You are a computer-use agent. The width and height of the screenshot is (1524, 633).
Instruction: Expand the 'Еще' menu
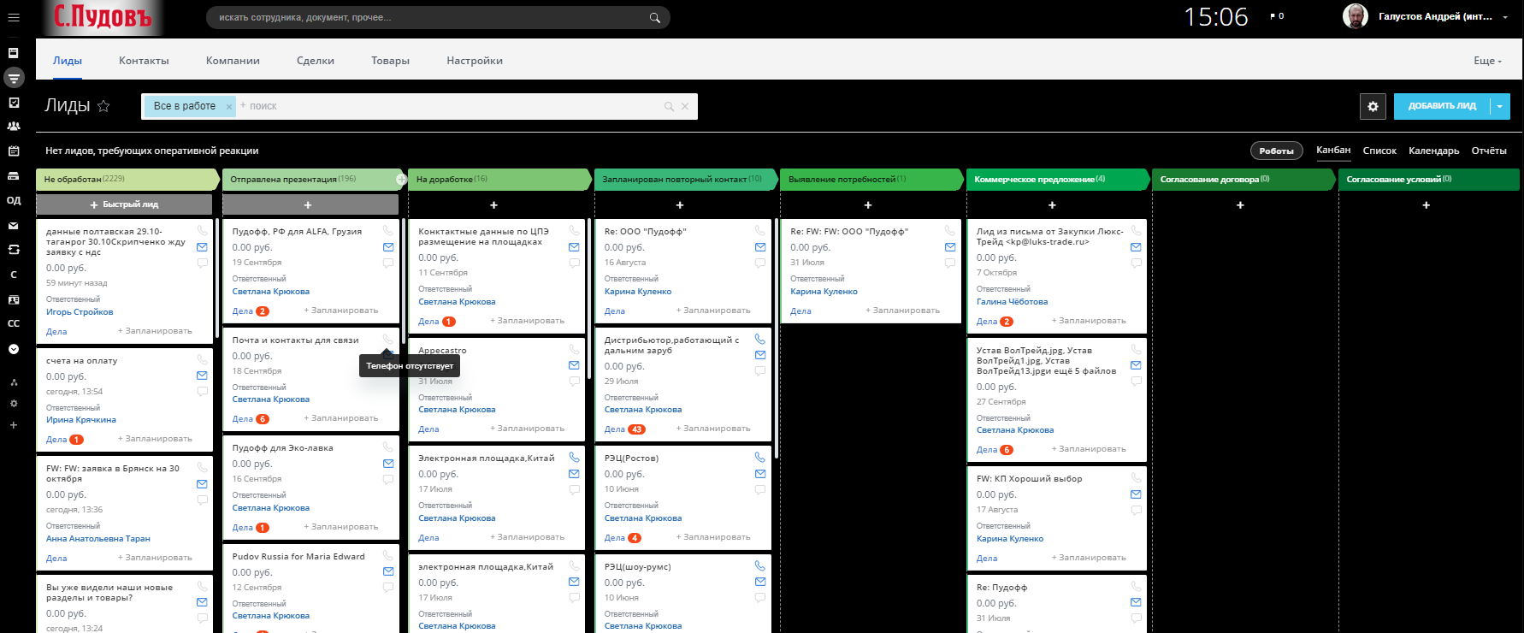point(1487,61)
